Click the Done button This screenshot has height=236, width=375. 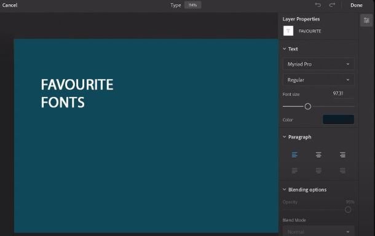pos(357,5)
